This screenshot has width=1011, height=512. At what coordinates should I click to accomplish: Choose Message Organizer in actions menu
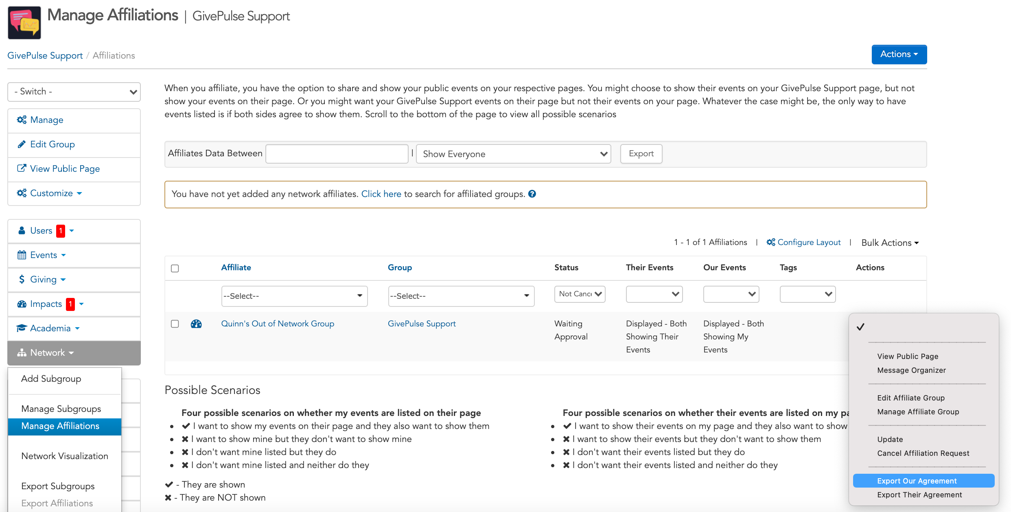point(911,370)
